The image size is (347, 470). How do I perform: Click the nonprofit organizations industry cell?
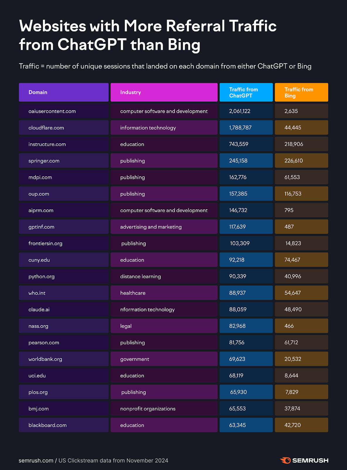[148, 409]
